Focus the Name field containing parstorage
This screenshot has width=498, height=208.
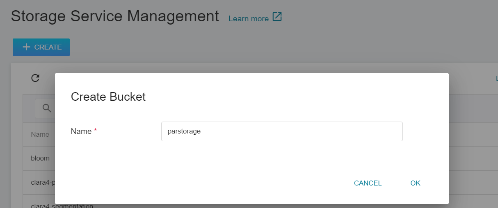[282, 131]
